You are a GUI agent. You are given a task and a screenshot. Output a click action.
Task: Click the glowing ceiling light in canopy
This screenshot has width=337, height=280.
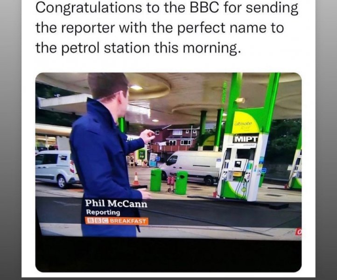pyautogui.click(x=136, y=87)
